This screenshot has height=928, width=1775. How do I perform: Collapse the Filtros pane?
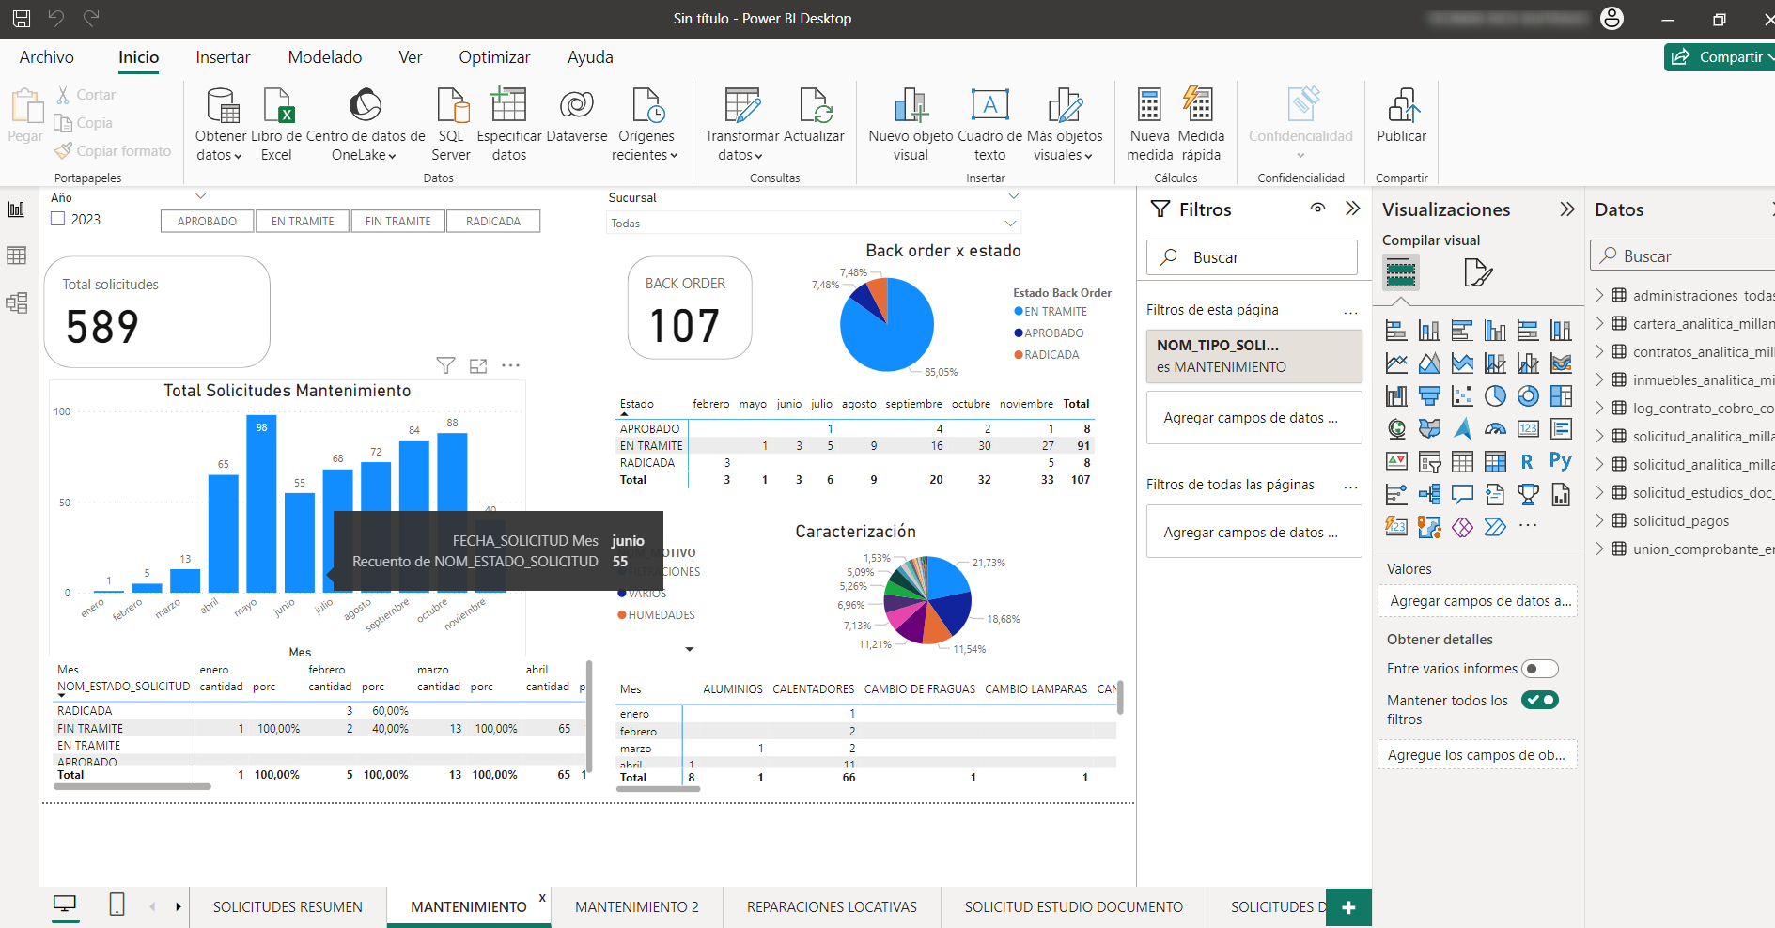(x=1352, y=209)
